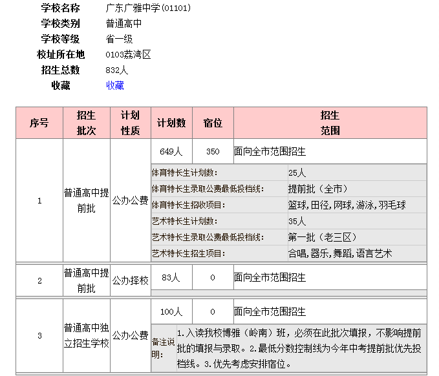Viewport: 439px width, 376px height.
Task: Click 公办公费 in row 1
Action: pos(130,200)
